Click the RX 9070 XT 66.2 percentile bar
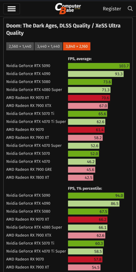The width and height of the screenshot is (136, 272). pos(88,219)
